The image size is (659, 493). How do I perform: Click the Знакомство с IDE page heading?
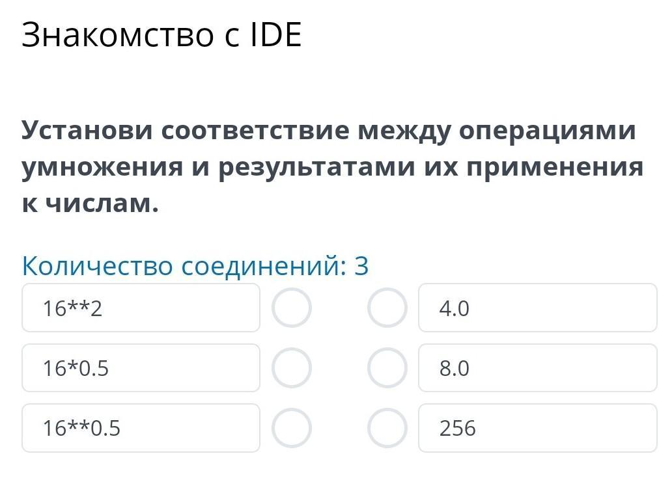pos(161,34)
